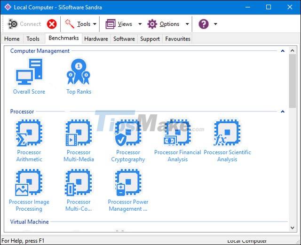Switch to the Home tab
301x245 pixels.
tap(12, 39)
